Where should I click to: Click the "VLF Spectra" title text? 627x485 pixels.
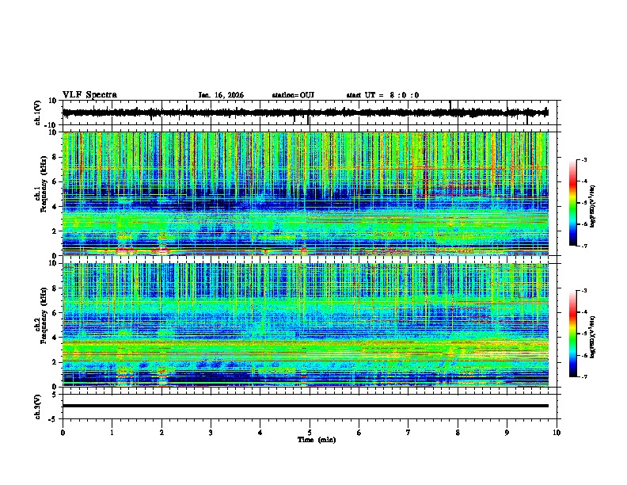[89, 95]
